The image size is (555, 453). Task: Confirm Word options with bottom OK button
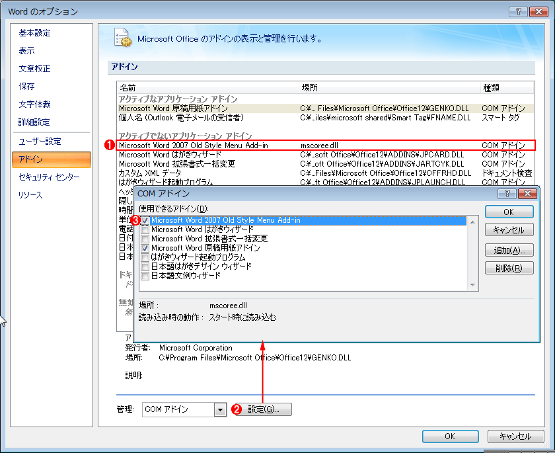(450, 436)
